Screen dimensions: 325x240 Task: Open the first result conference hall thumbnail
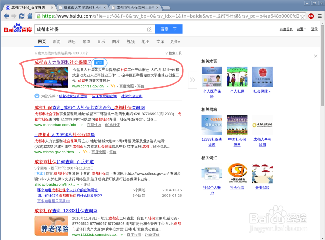(51, 77)
